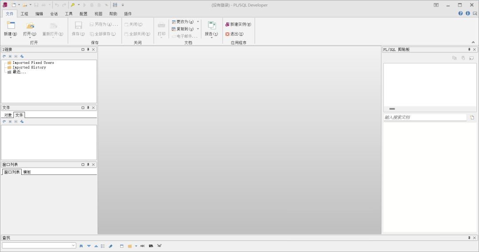The width and height of the screenshot is (479, 252).
Task: Expand the 更改为 dropdown arrow
Action: (198, 22)
